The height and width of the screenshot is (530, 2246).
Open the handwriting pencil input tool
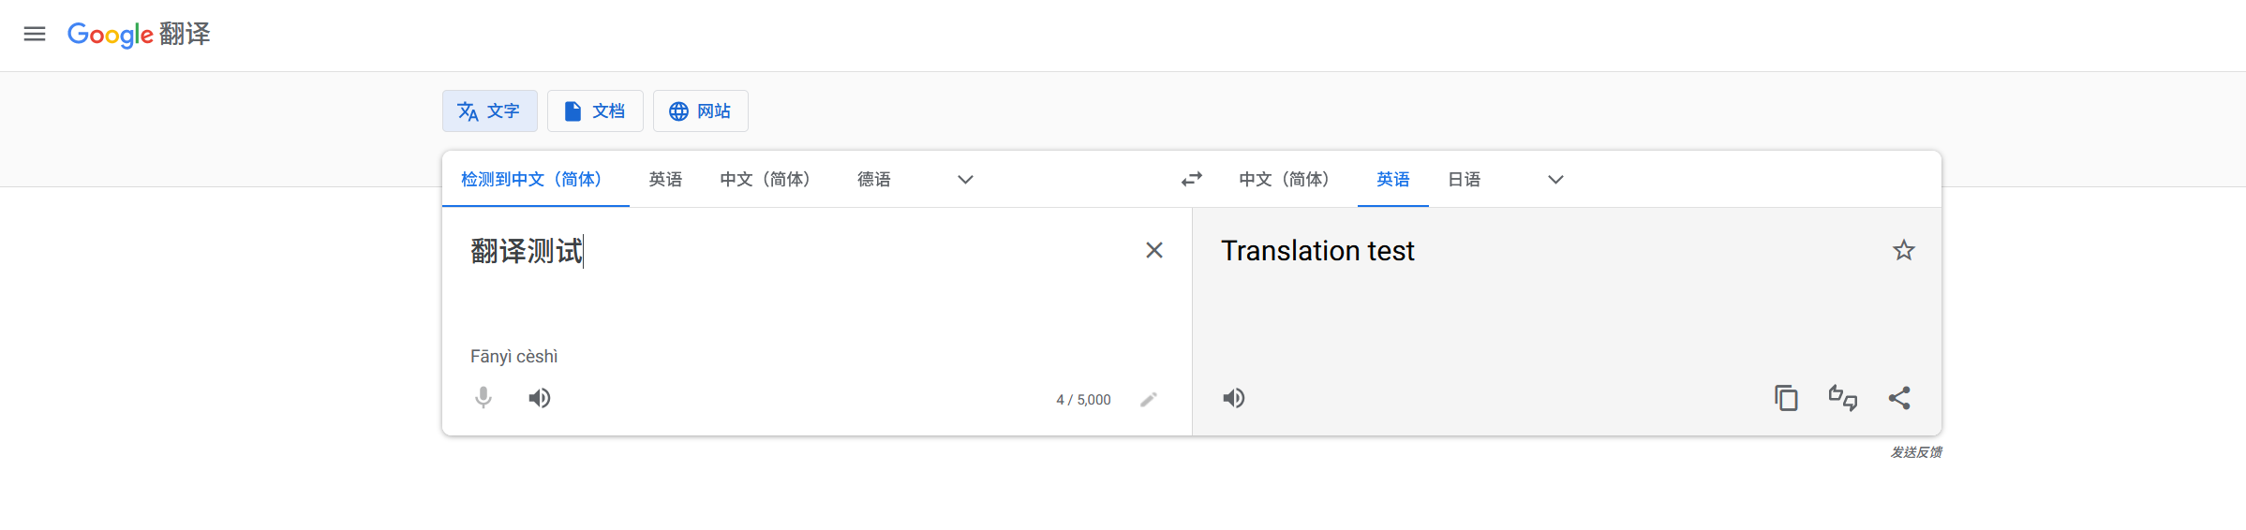tap(1149, 400)
